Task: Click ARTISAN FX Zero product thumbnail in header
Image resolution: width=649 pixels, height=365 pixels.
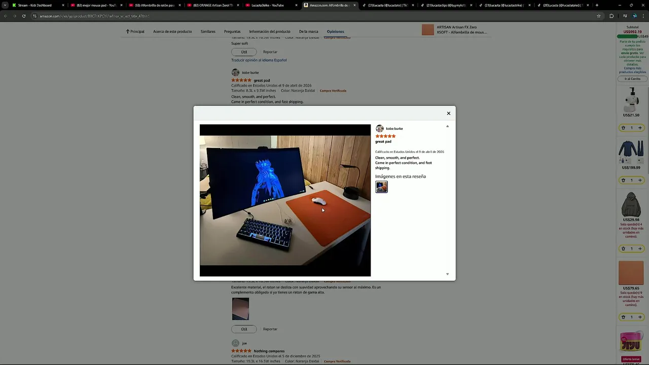Action: pos(428,30)
